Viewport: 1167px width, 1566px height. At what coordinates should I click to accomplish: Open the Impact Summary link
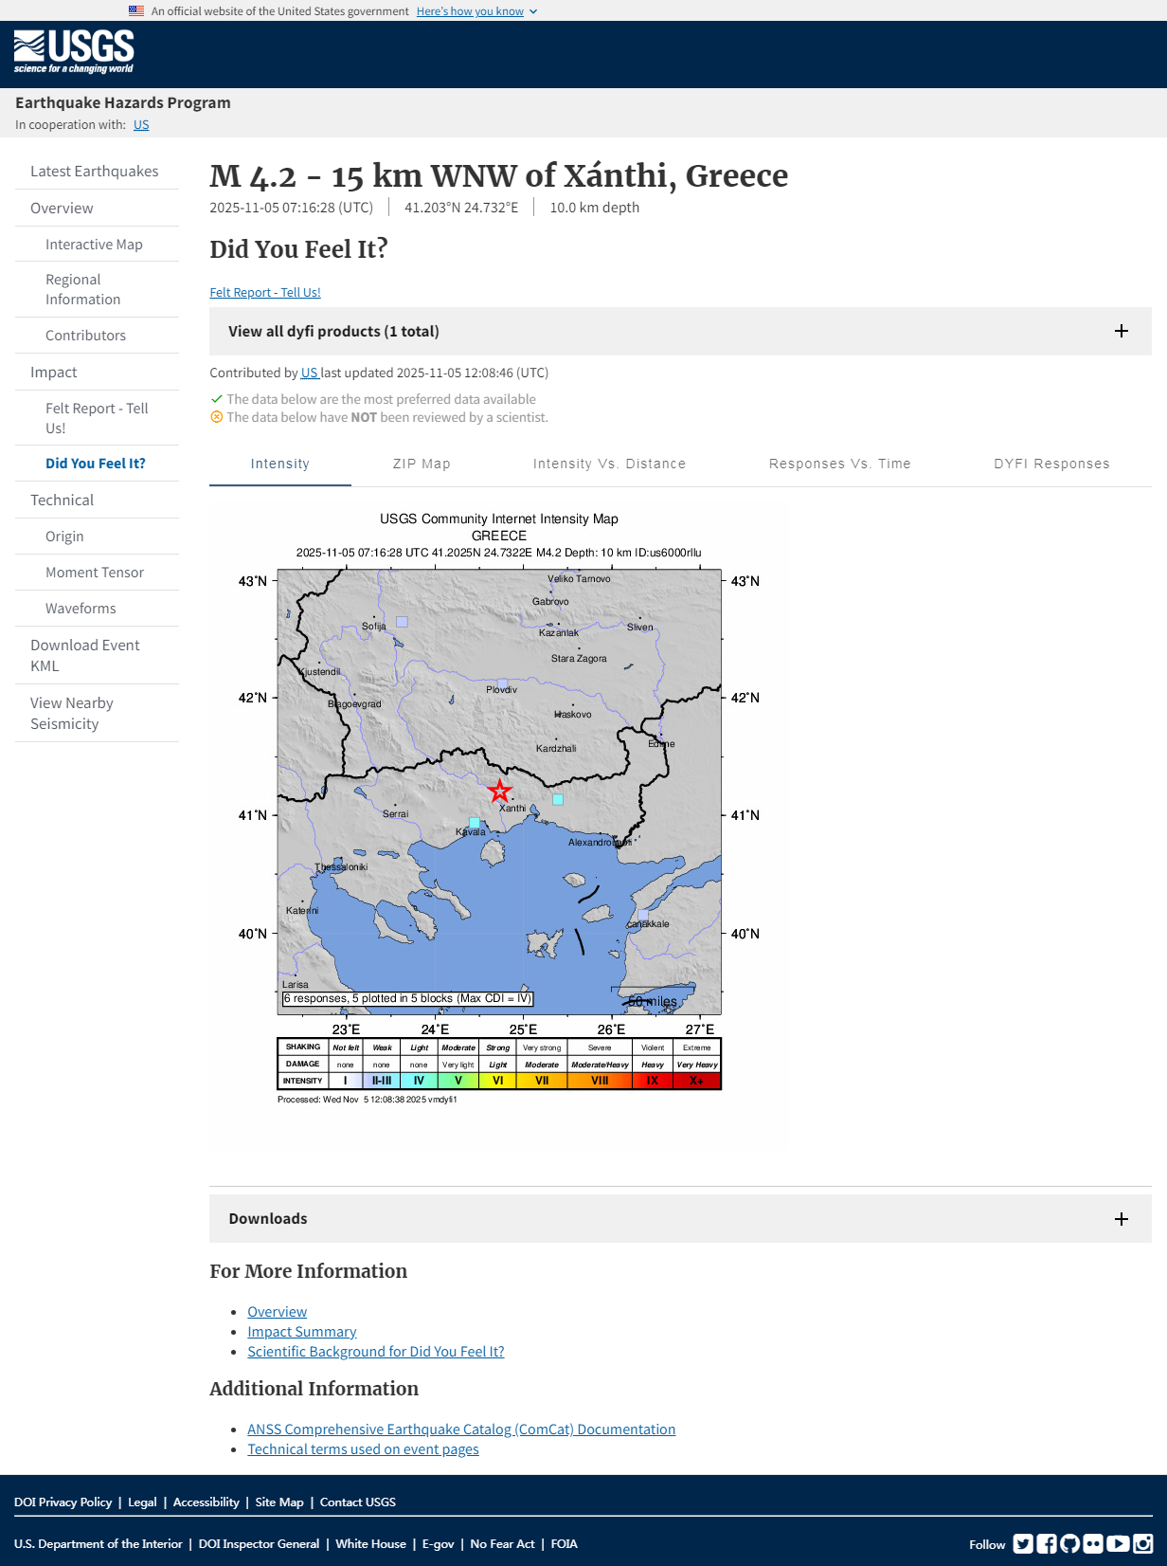(x=302, y=1332)
